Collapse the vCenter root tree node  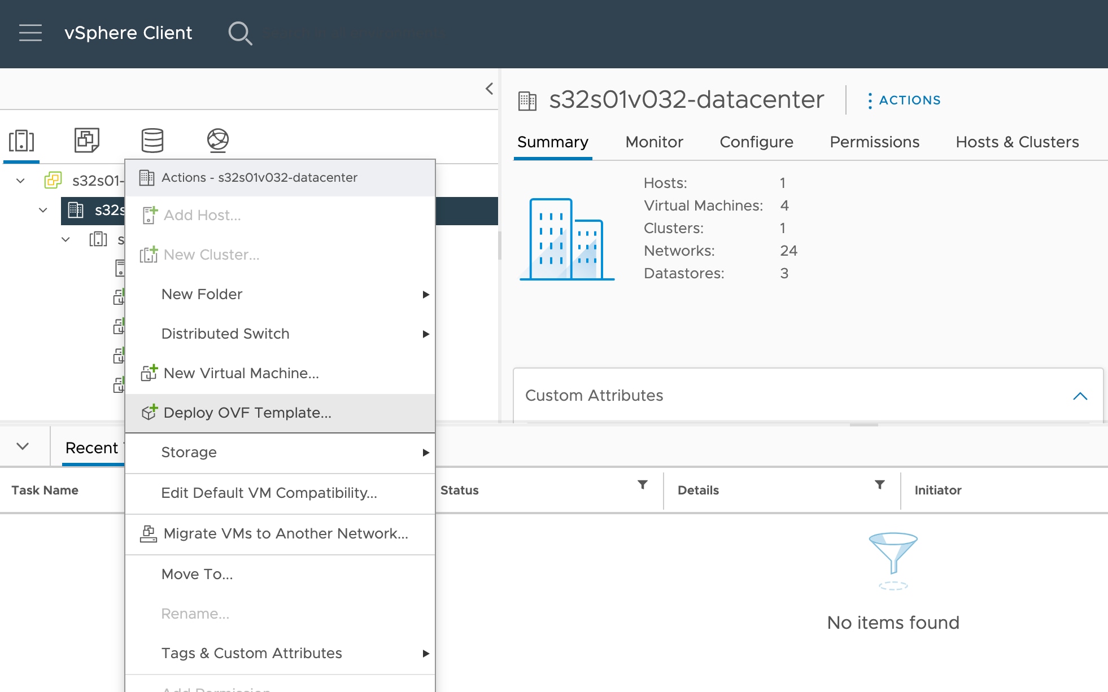[20, 181]
